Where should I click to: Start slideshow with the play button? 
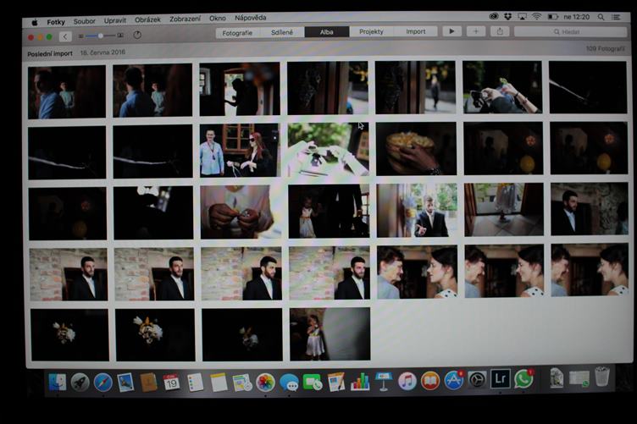pos(451,31)
